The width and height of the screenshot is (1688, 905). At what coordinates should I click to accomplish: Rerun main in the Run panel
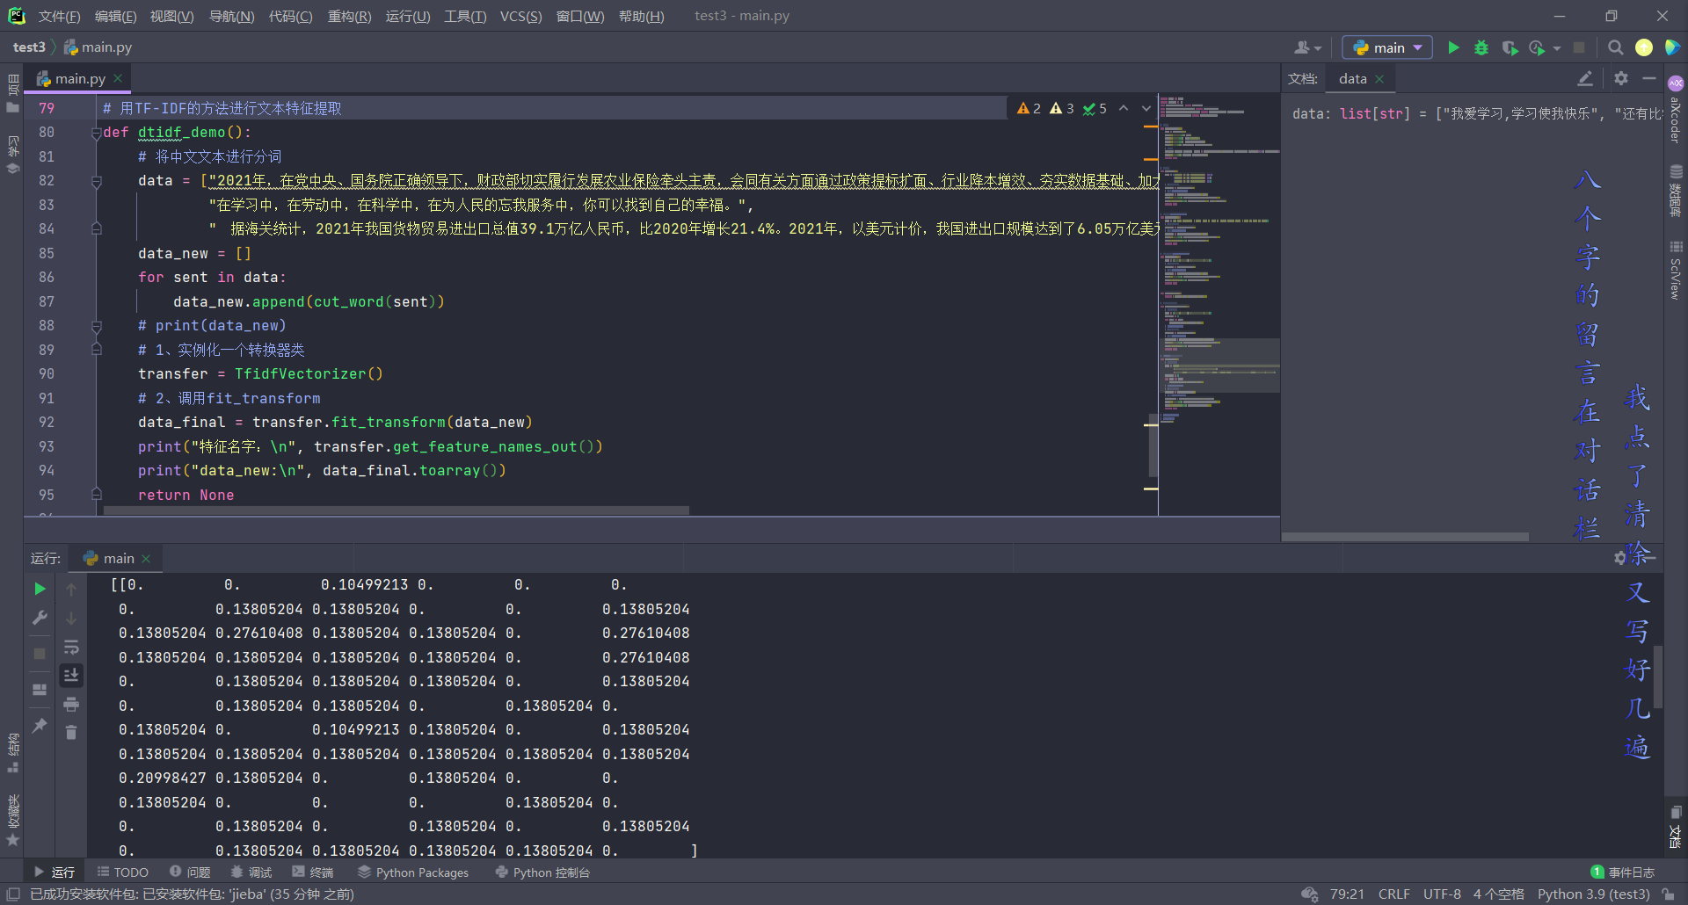coord(40,589)
